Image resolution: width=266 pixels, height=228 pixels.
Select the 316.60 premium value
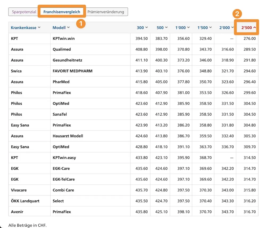click(227, 49)
